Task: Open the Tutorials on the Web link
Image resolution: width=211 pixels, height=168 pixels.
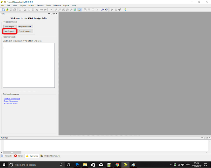Action: tap(12, 99)
